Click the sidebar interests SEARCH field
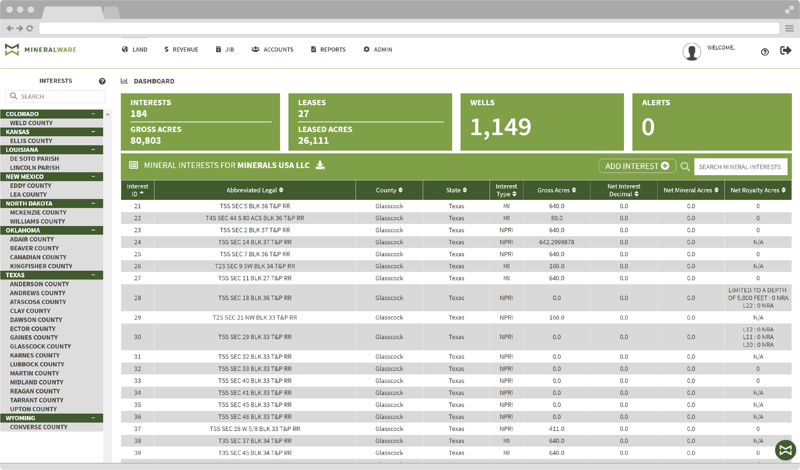The width and height of the screenshot is (800, 470). [55, 96]
